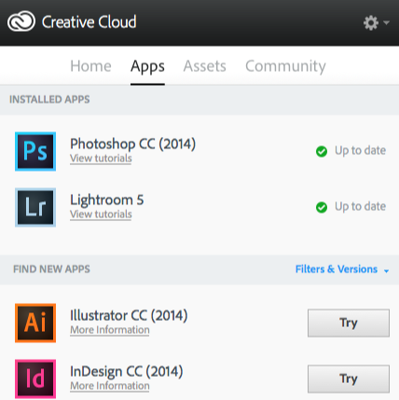The width and height of the screenshot is (399, 400).
Task: Click Lightroom's green up-to-date checkmark
Action: pos(322,207)
